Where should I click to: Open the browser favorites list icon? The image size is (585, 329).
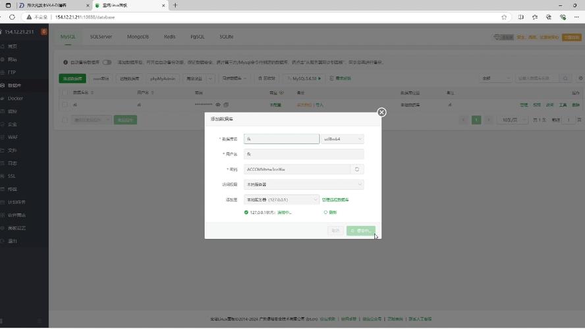click(535, 17)
